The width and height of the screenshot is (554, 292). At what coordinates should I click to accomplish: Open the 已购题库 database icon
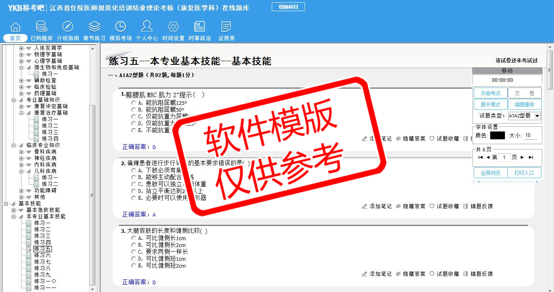pos(41,27)
